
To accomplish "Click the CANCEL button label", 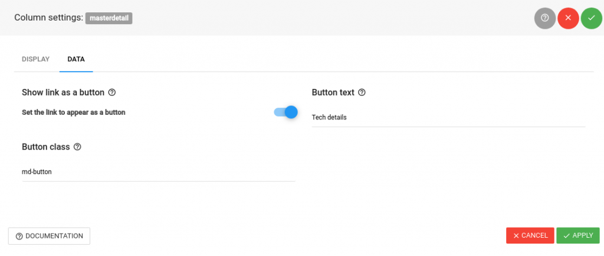I will point(534,235).
